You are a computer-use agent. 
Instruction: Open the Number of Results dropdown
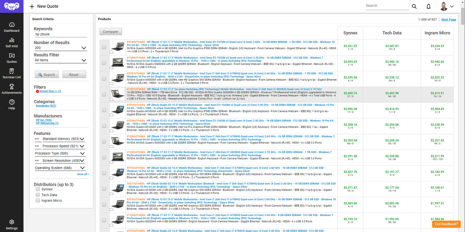pyautogui.click(x=60, y=48)
